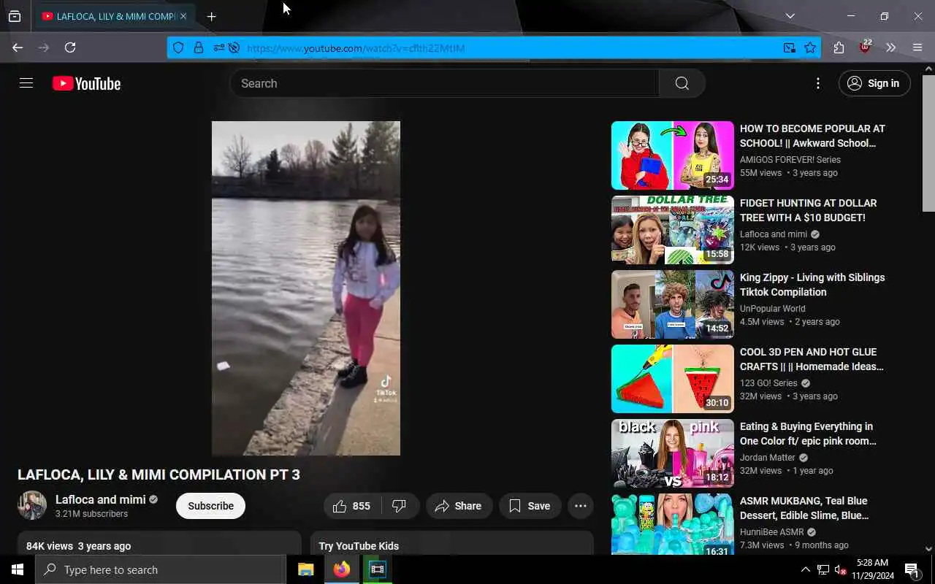Image resolution: width=935 pixels, height=584 pixels.
Task: Open the Lafloca and mimi channel avatar
Action: point(32,505)
